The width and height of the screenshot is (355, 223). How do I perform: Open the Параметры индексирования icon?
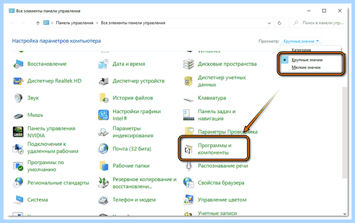(x=104, y=132)
